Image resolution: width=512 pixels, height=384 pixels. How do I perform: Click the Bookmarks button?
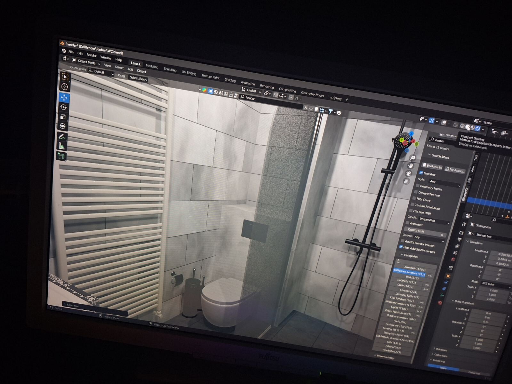(x=432, y=166)
